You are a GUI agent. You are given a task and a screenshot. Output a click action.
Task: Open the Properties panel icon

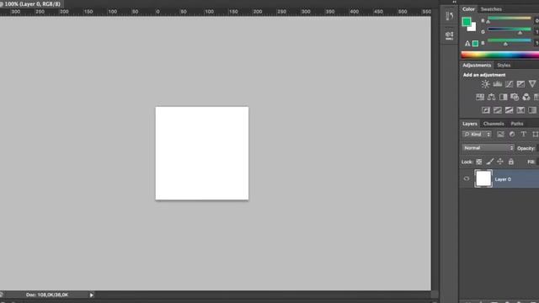[449, 35]
